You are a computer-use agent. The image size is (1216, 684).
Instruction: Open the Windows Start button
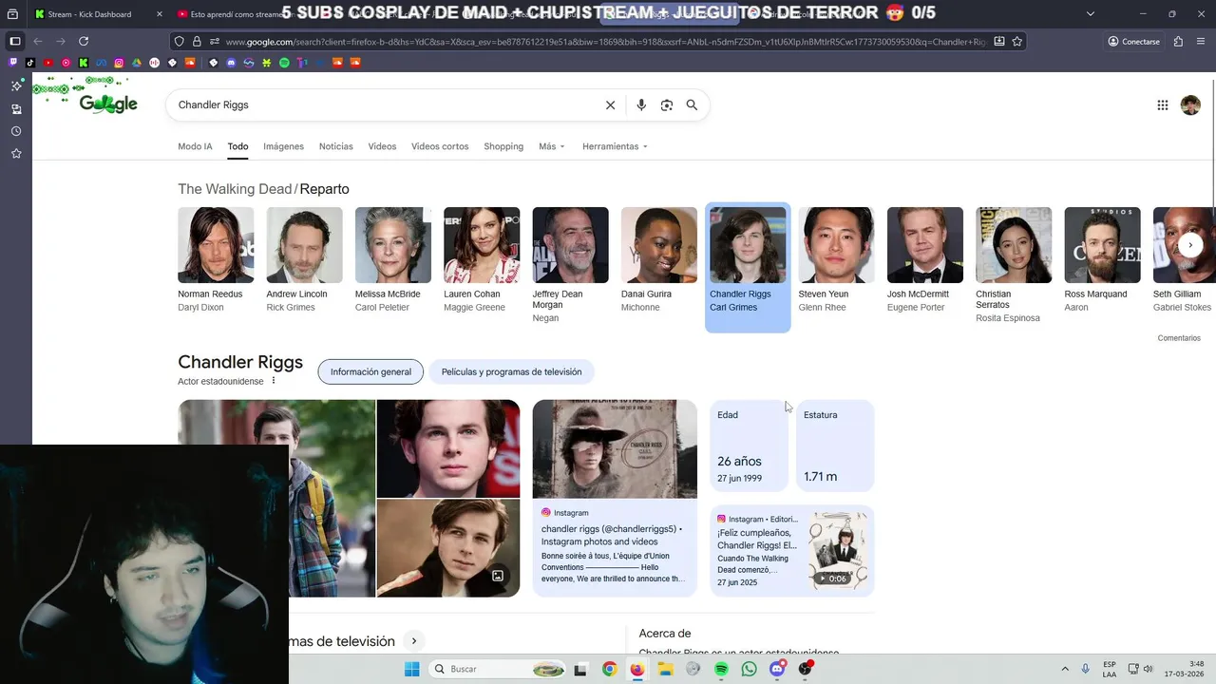[x=411, y=669]
